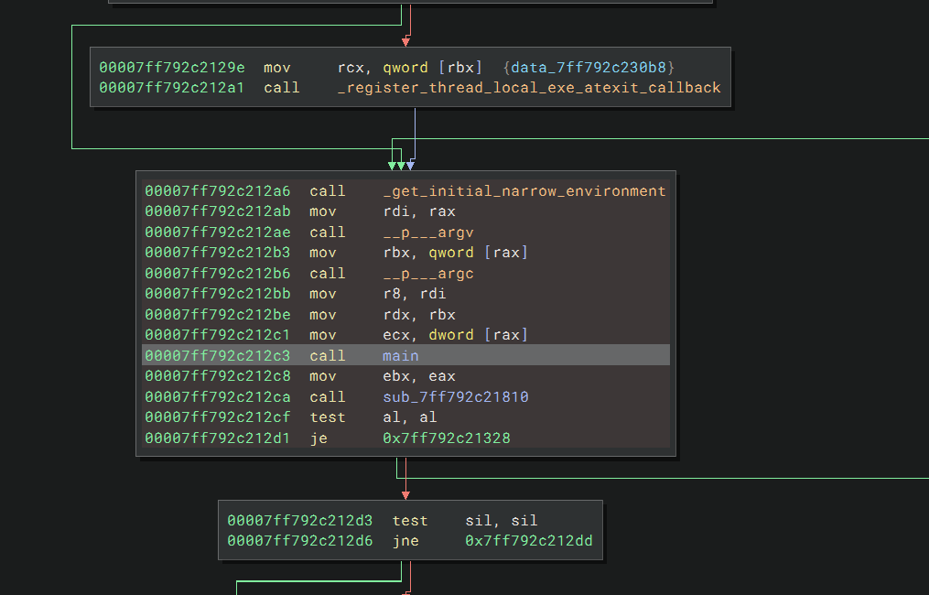Screen dimensions: 929x595
Task: Jump to sub_7ff792c21810 function
Action: [455, 397]
